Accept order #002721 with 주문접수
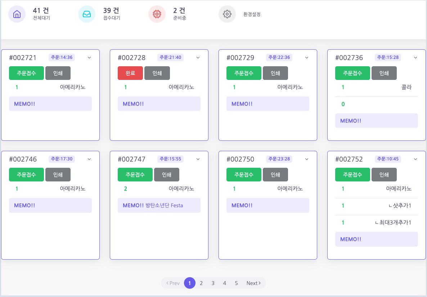This screenshot has height=297, width=427. point(26,73)
